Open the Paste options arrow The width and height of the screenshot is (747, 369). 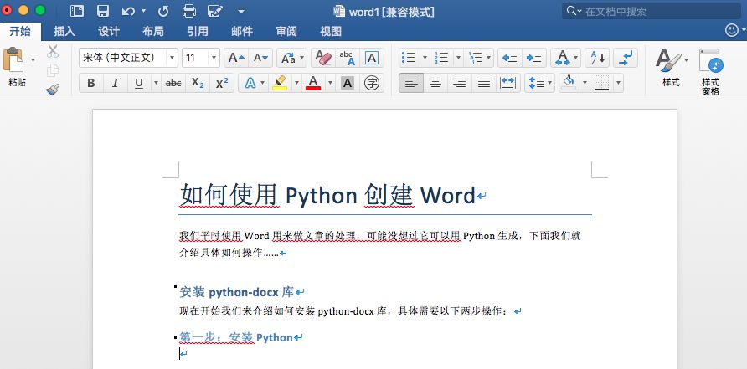pyautogui.click(x=33, y=60)
